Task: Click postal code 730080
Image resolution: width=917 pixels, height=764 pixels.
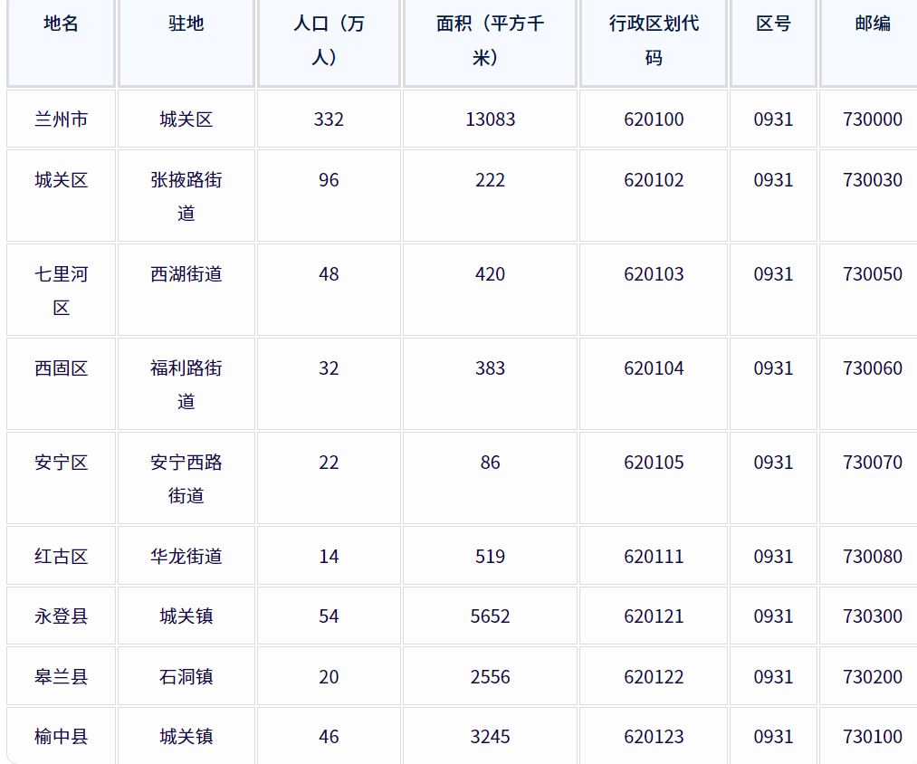Action: point(873,556)
